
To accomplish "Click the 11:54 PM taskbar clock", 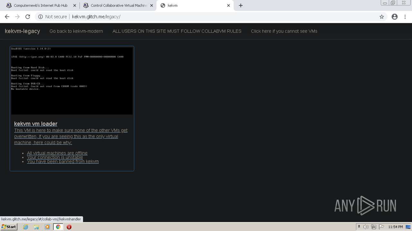I will tap(396, 227).
